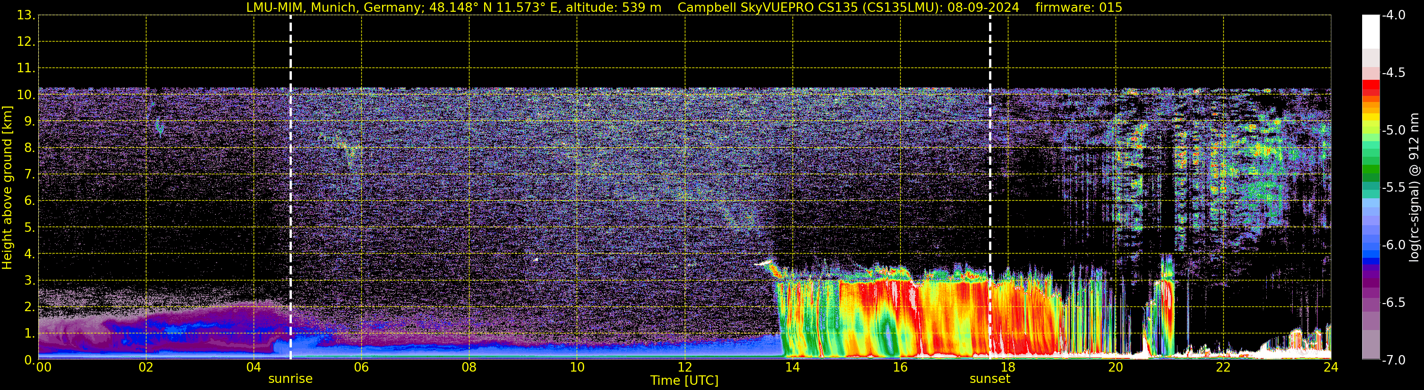Click the '6.' height axis tick label
The image size is (1424, 390).
pyautogui.click(x=30, y=201)
